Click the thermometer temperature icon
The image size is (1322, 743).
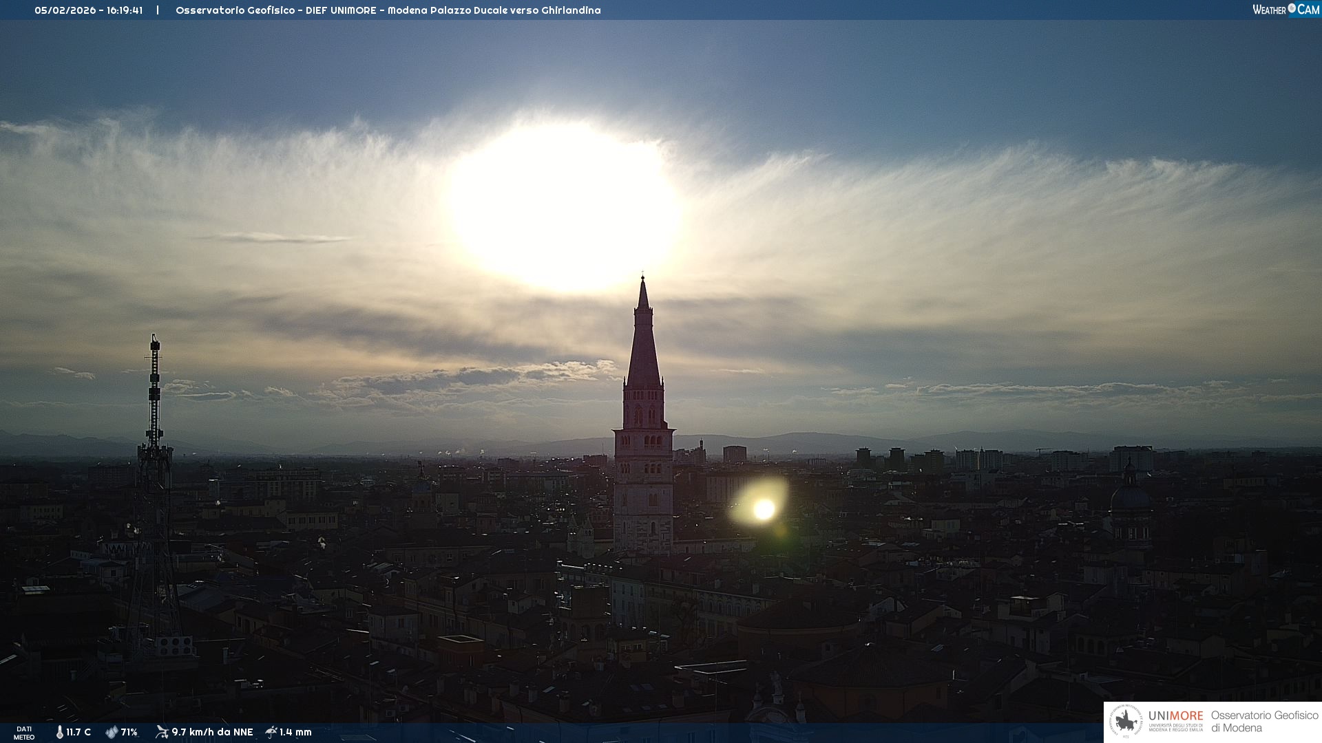click(x=60, y=732)
